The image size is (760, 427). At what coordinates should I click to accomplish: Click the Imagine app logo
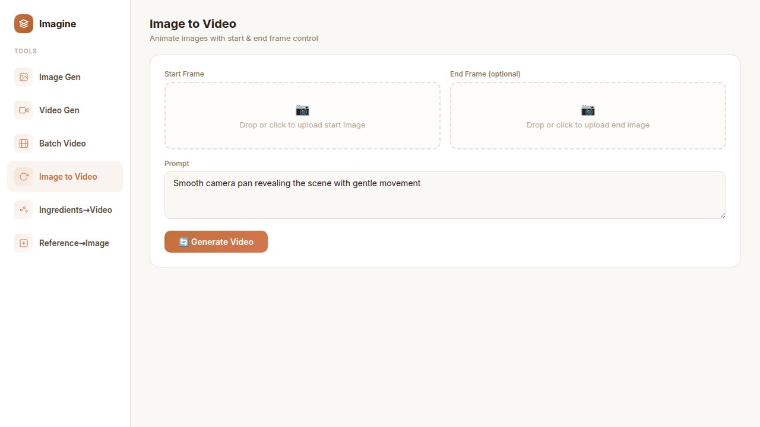point(23,24)
